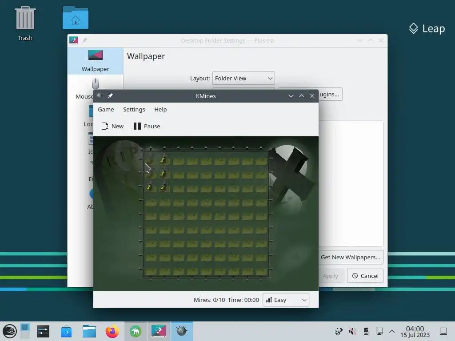
Task: Open the Home folder desktop icon
Action: click(x=76, y=18)
